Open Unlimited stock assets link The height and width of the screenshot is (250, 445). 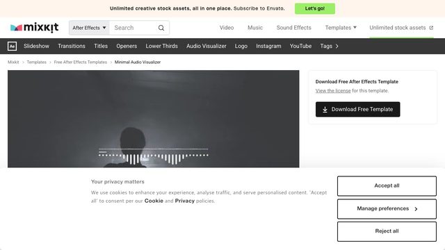pyautogui.click(x=401, y=28)
